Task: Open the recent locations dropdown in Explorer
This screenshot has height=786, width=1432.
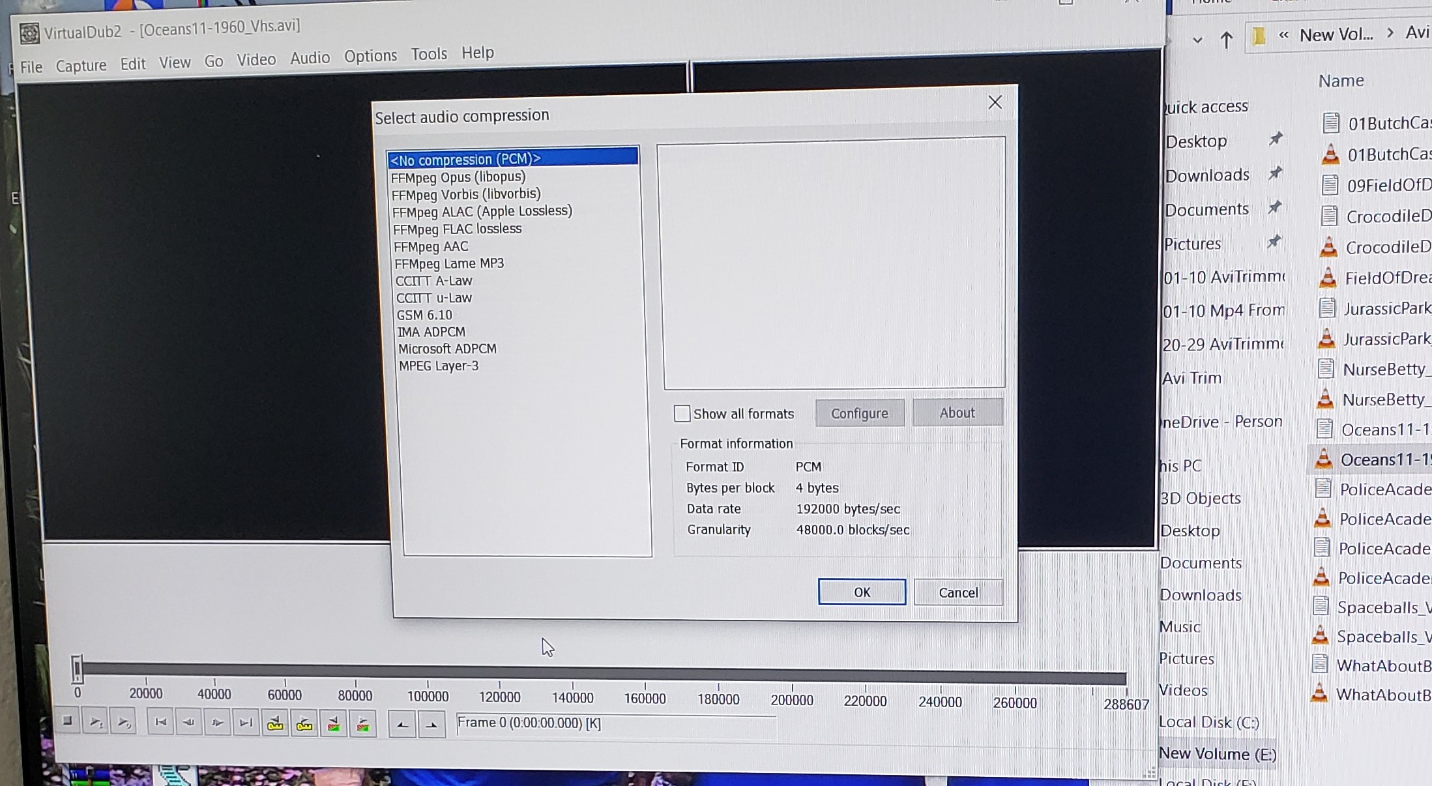Action: [x=1197, y=40]
